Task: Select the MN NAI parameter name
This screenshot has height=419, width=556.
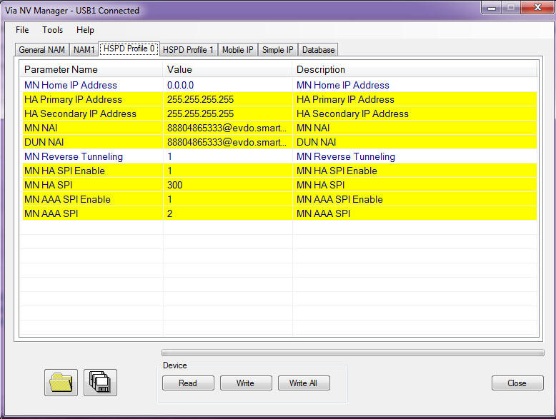Action: click(41, 128)
